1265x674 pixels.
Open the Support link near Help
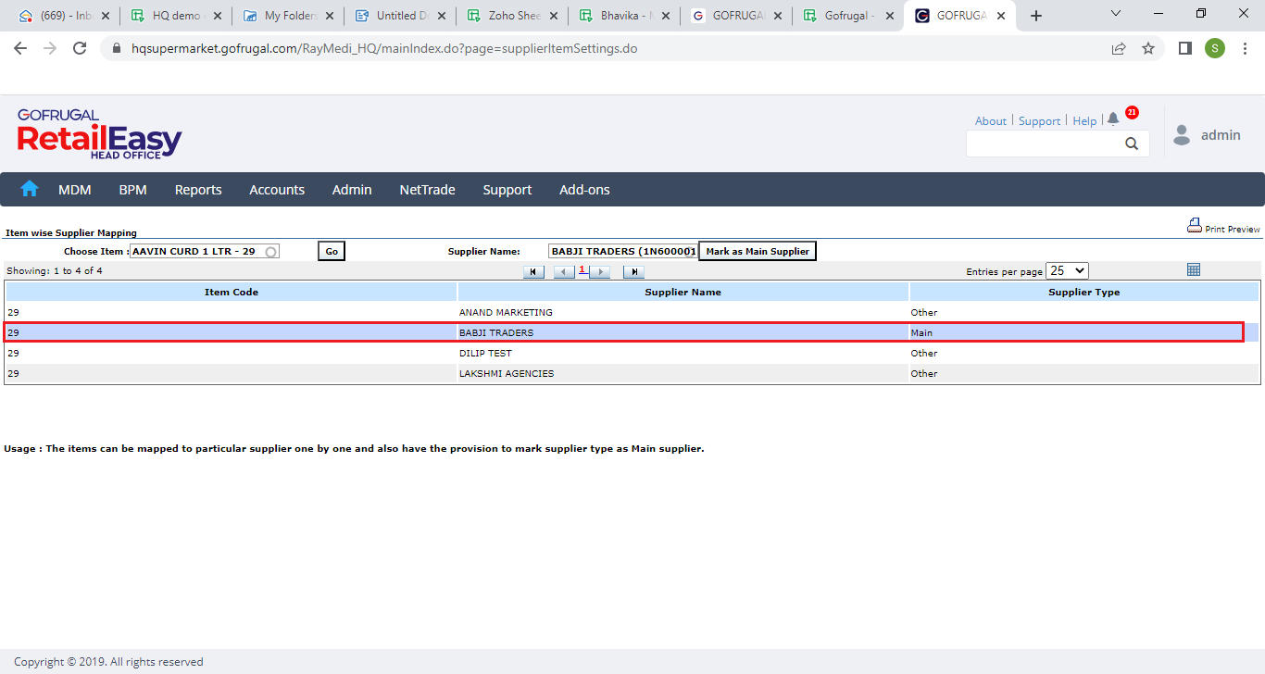point(1039,121)
